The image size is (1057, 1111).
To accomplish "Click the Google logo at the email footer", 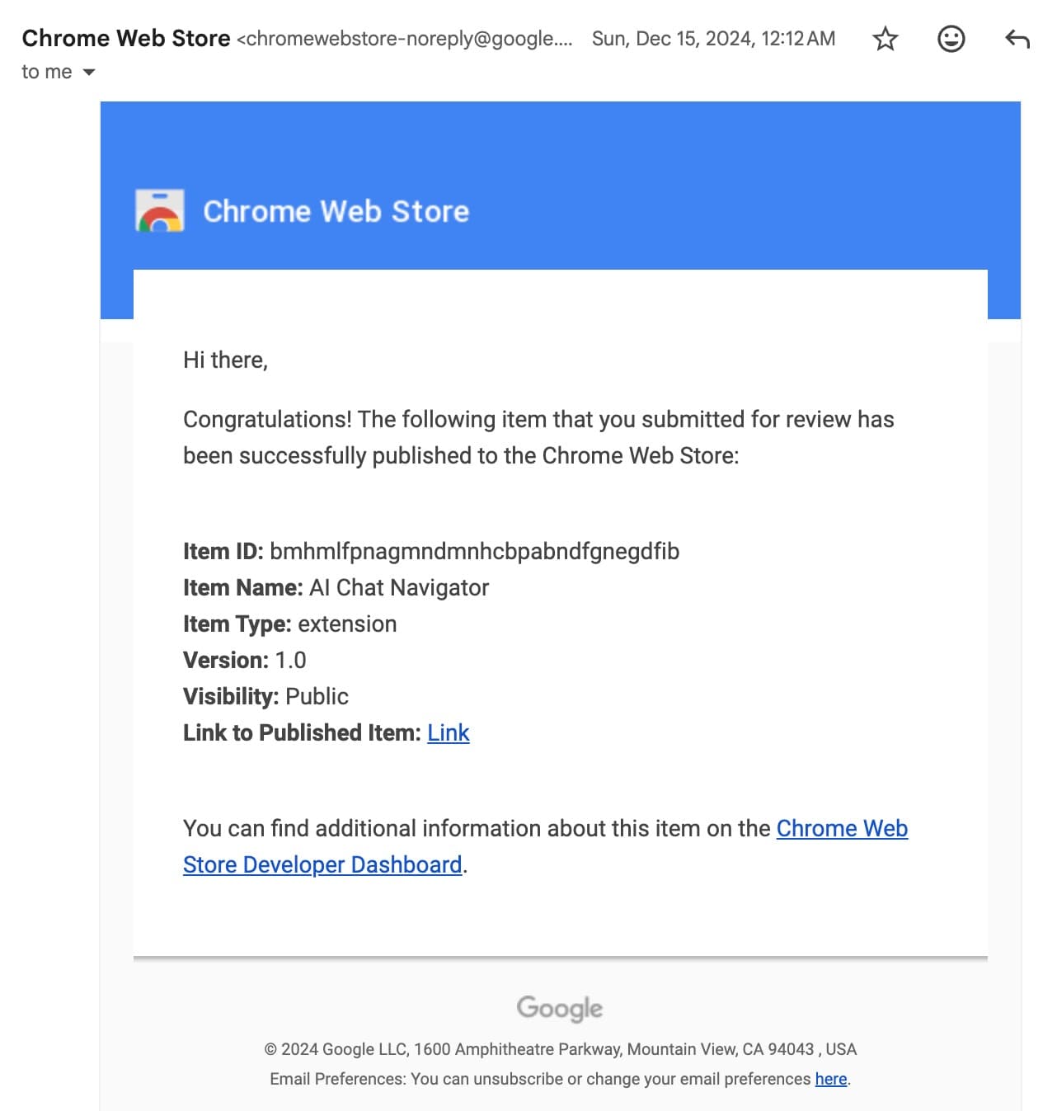I will click(x=559, y=1008).
